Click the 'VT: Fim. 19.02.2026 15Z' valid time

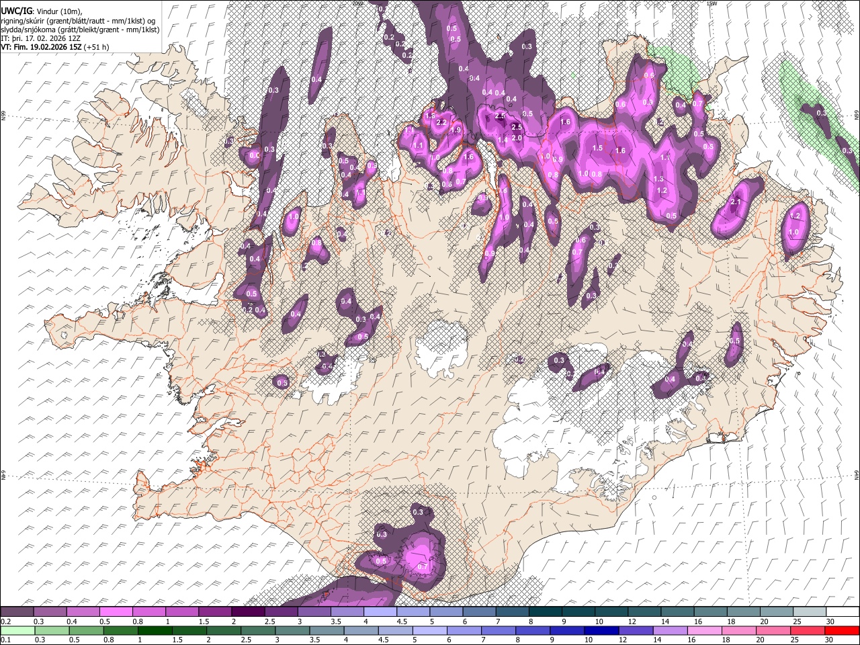(x=42, y=47)
